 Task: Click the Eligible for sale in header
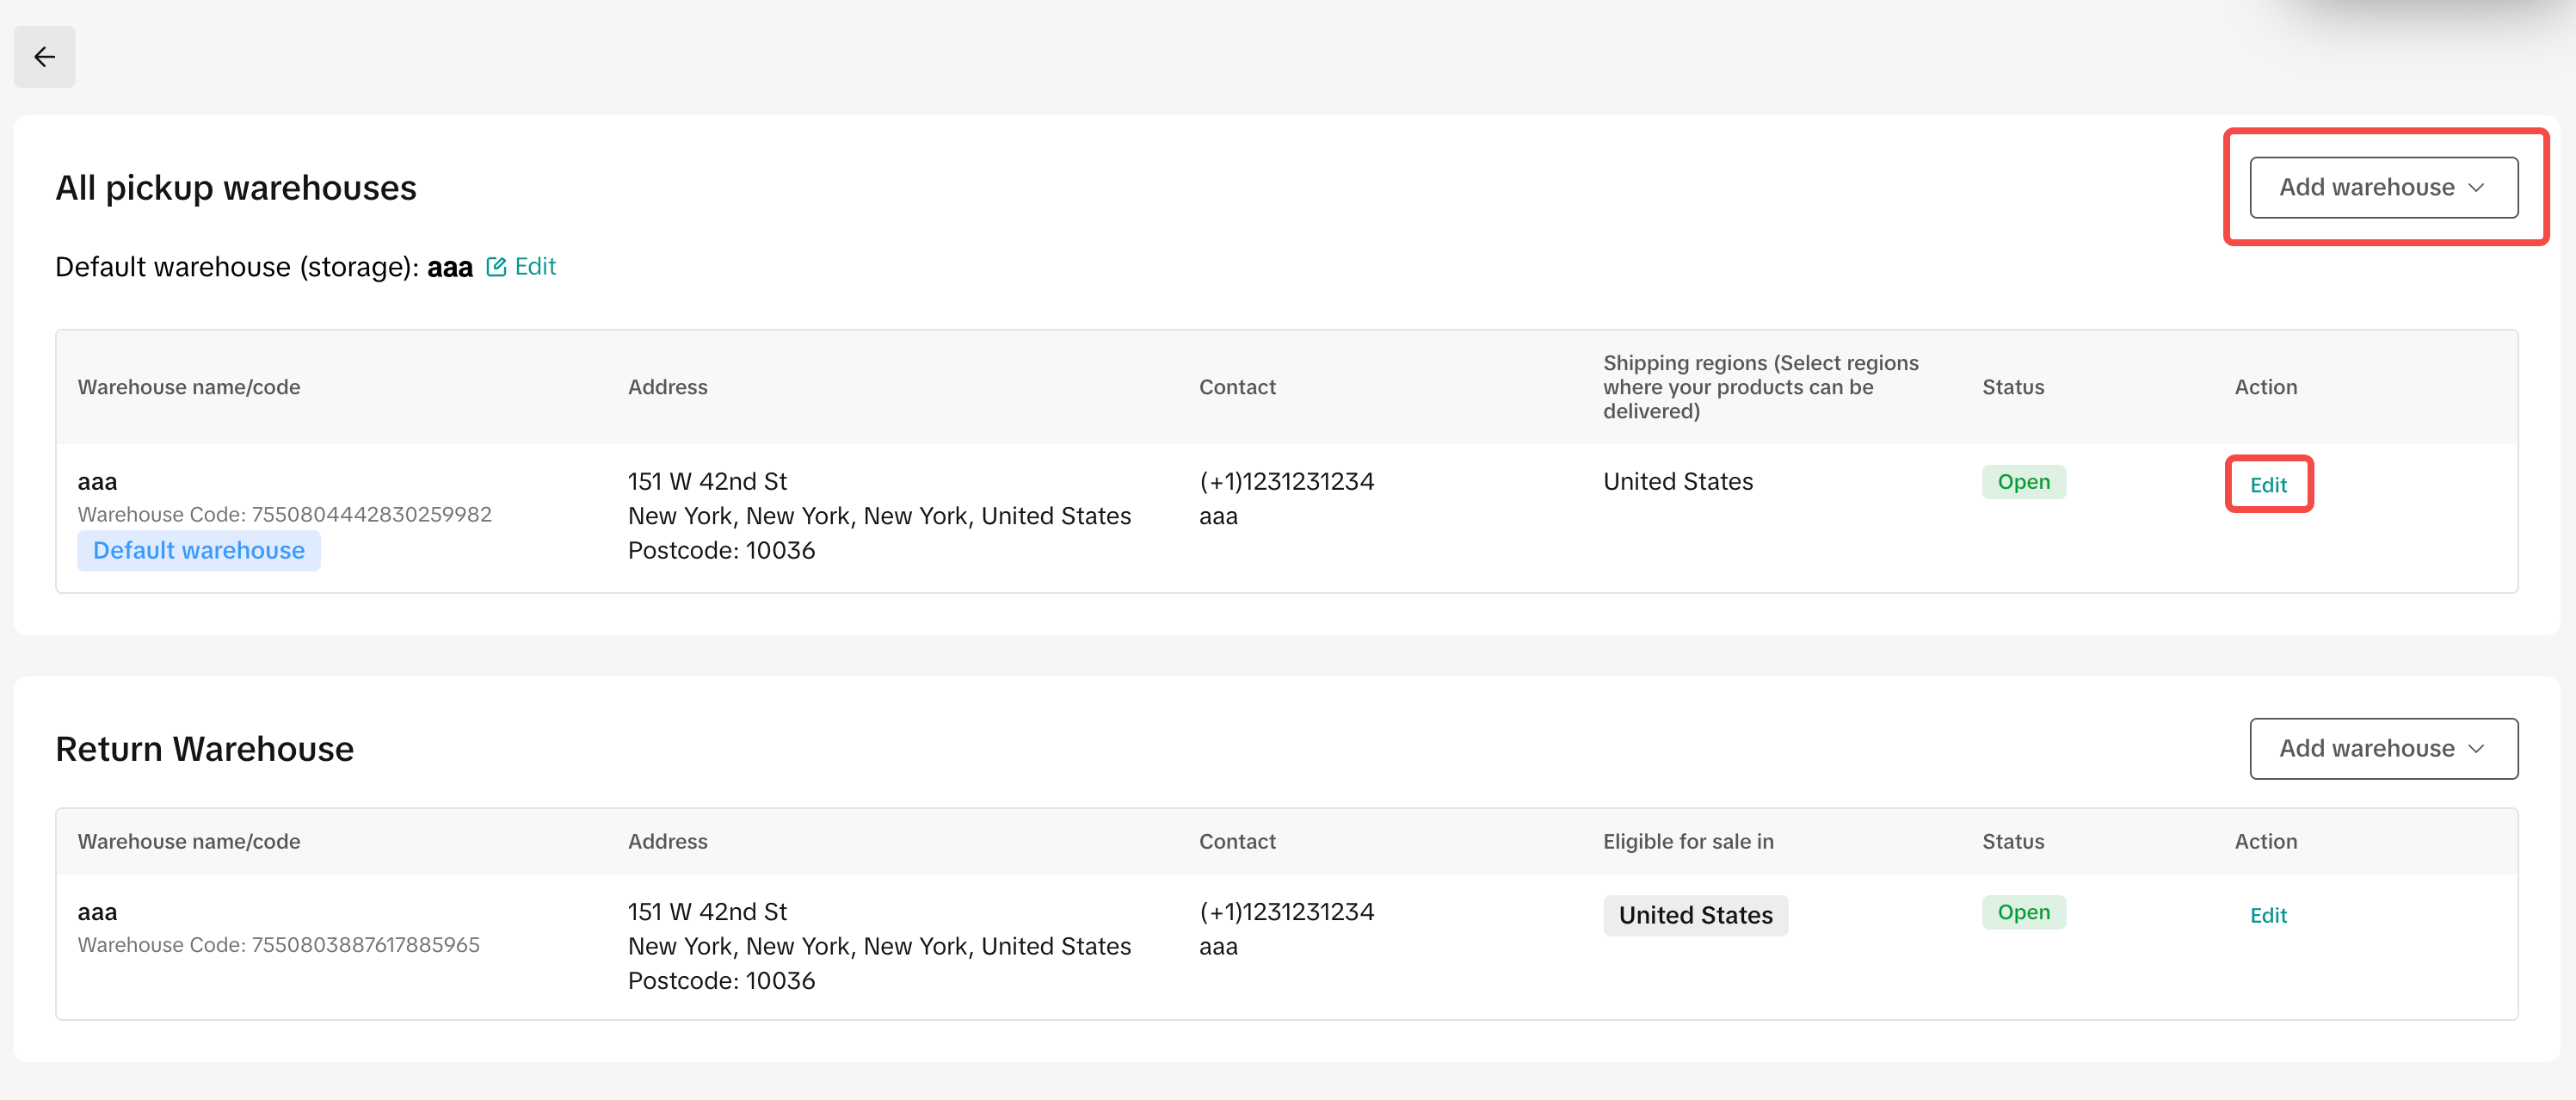point(1688,842)
